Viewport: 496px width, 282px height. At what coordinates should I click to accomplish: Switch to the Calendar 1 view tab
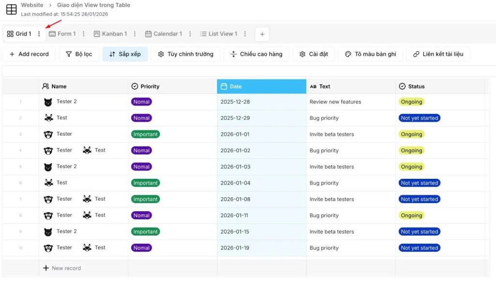click(x=163, y=34)
